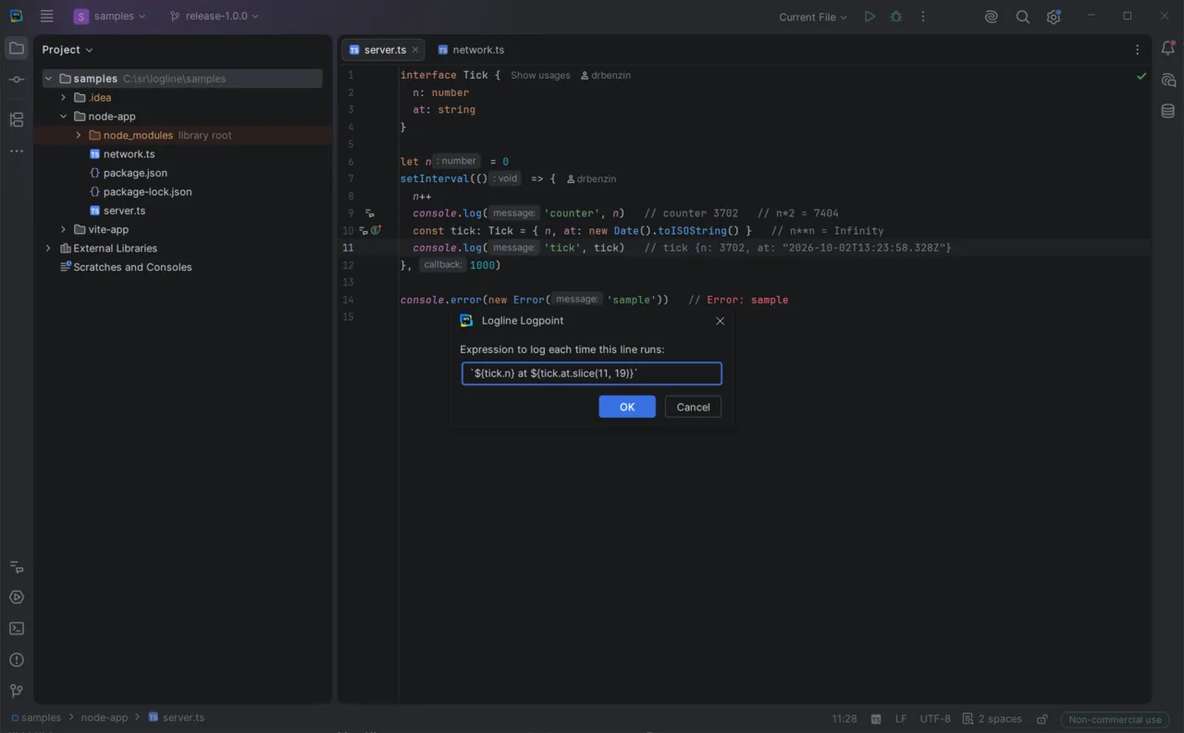This screenshot has width=1184, height=733.
Task: Cancel the Logline Logpoint dialog
Action: tap(693, 407)
